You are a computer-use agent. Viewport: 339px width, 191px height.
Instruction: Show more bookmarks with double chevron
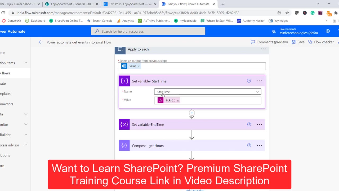[326, 21]
